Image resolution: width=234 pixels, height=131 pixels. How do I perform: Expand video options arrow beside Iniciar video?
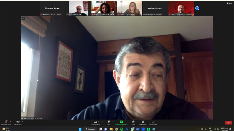[x=23, y=122]
